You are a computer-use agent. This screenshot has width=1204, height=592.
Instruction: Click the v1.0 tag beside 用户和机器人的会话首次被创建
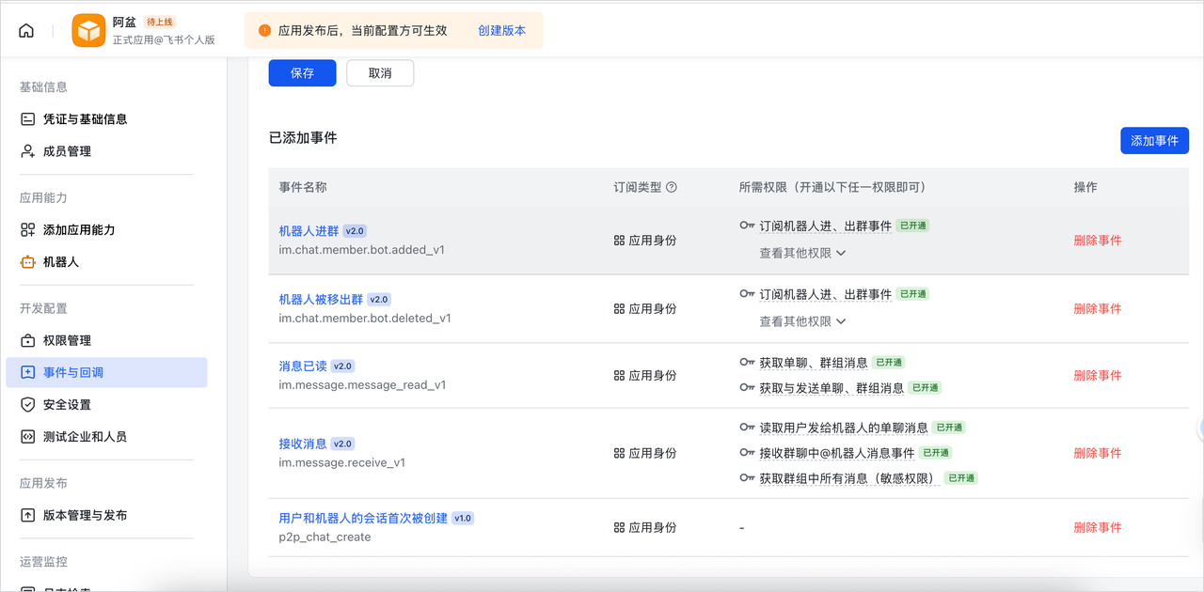[x=463, y=519]
